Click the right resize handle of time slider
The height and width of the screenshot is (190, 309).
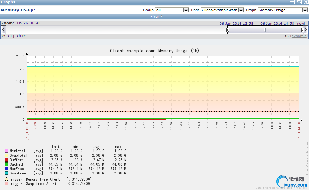[x=303, y=30]
